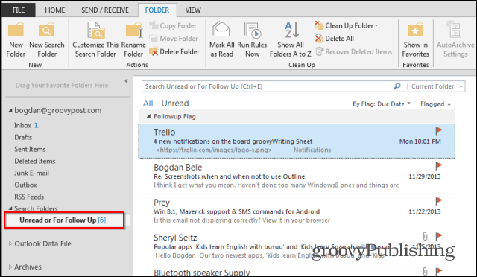The image size is (477, 277).
Task: Switch to the SEND / RECEIVE tab
Action: pyautogui.click(x=105, y=10)
